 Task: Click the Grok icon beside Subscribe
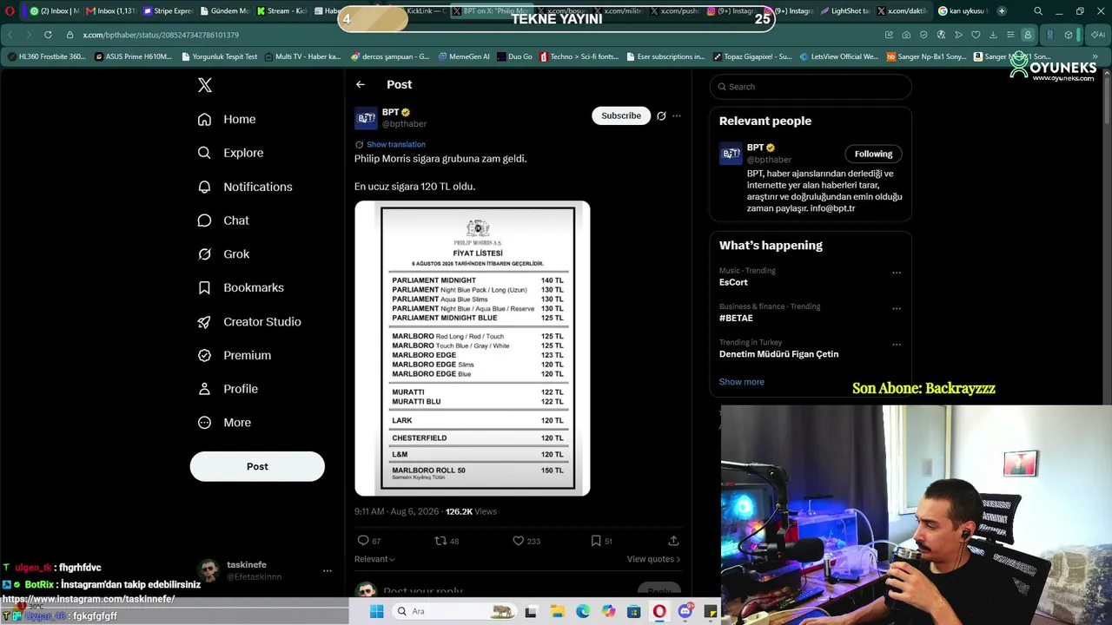point(661,115)
